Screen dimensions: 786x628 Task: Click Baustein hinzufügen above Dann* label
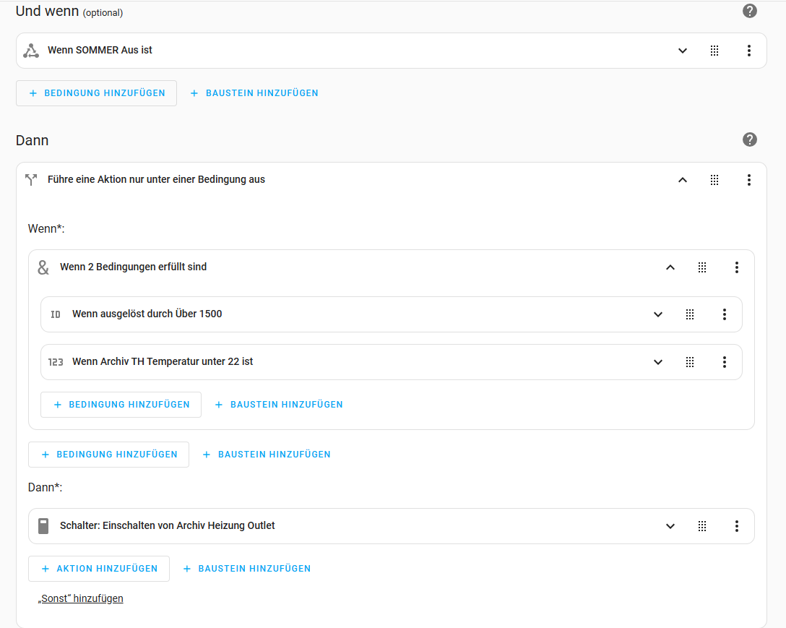point(267,455)
